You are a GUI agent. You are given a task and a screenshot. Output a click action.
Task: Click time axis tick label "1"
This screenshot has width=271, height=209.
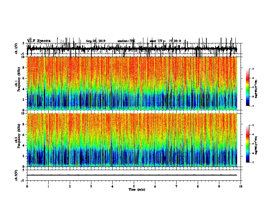(48, 186)
